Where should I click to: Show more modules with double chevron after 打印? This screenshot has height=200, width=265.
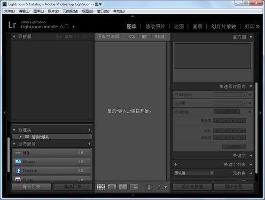258,27
